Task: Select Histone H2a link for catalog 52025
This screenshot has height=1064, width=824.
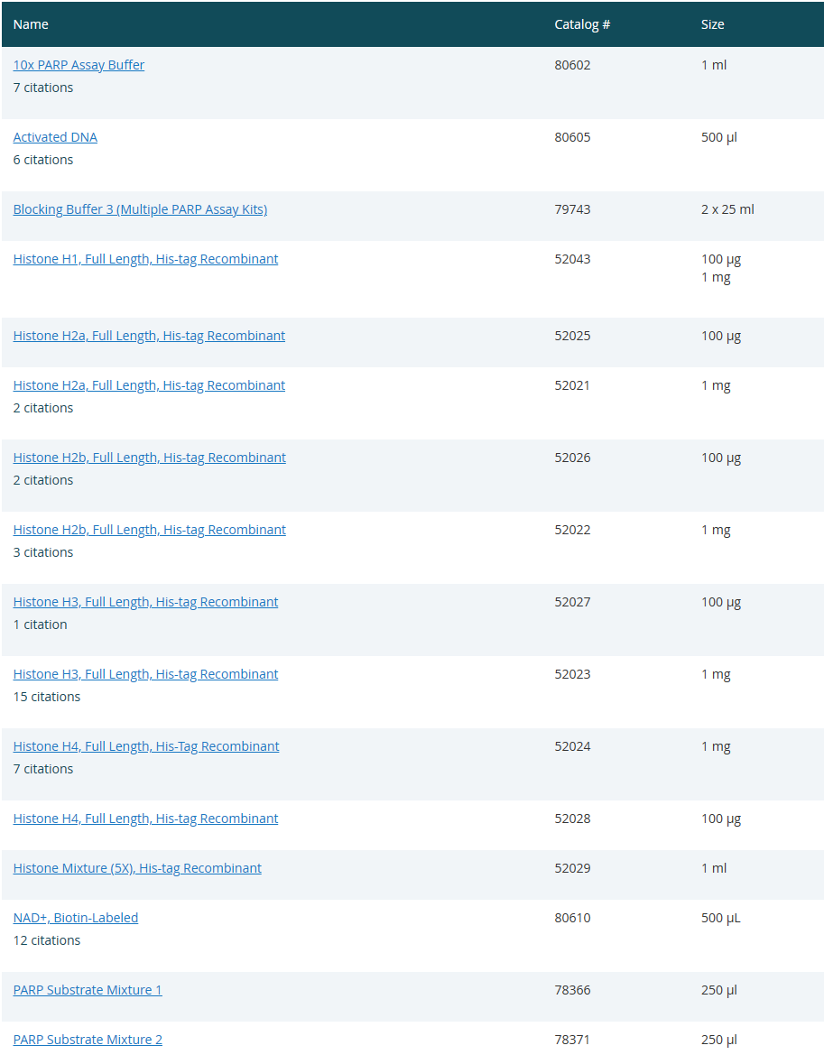Action: click(149, 336)
